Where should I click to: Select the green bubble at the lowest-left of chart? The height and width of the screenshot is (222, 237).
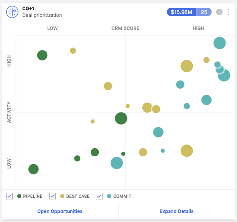tap(33, 169)
